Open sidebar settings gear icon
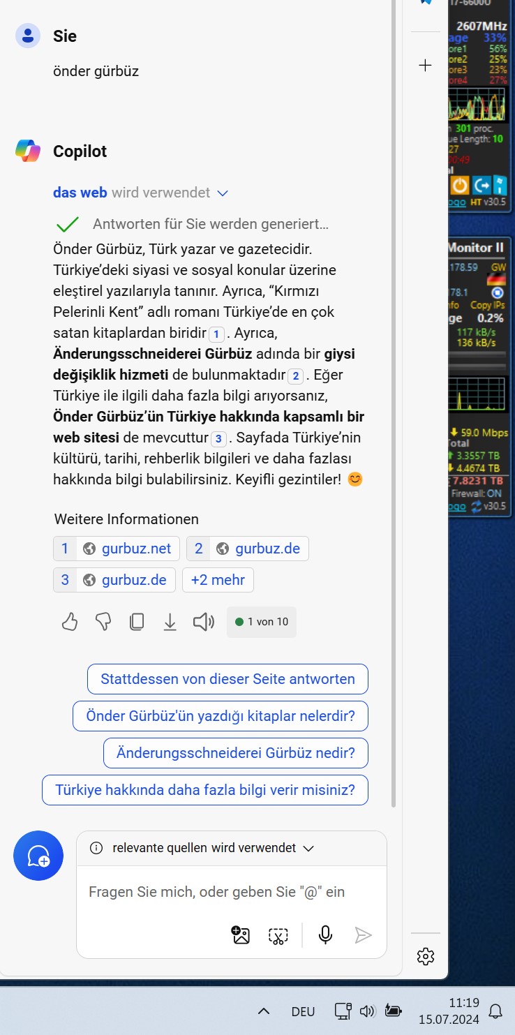The height and width of the screenshot is (1035, 515). pos(426,956)
